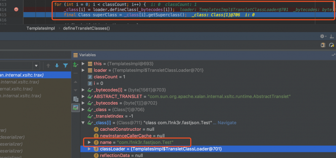
Task: Click code line 413 for loop
Action: (100, 4)
